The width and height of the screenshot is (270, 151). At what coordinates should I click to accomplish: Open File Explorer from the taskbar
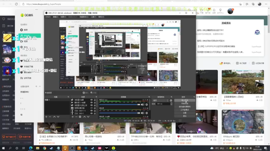click(x=37, y=148)
